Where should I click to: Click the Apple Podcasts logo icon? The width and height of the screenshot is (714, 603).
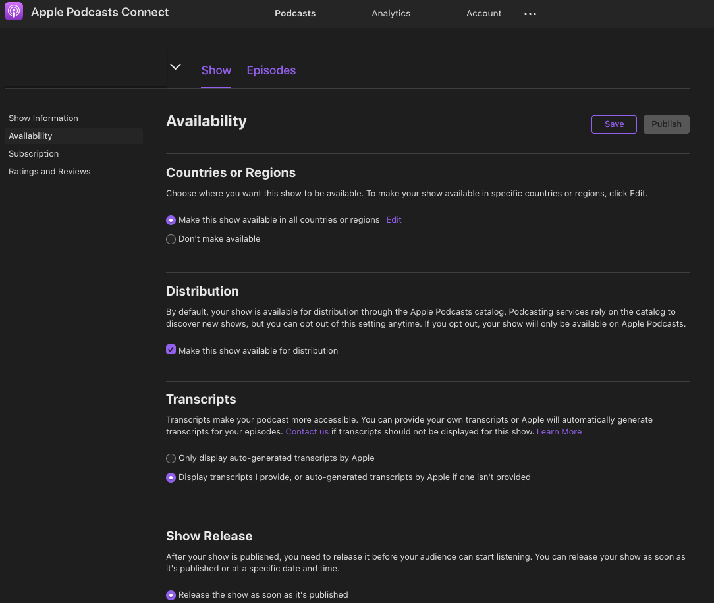14,11
